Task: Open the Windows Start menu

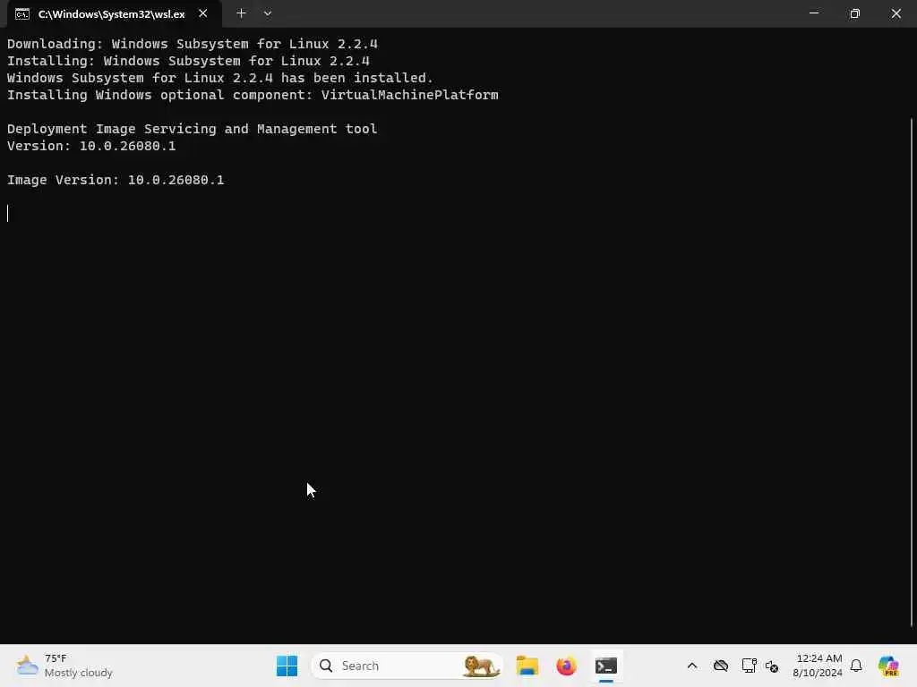Action: tap(287, 666)
